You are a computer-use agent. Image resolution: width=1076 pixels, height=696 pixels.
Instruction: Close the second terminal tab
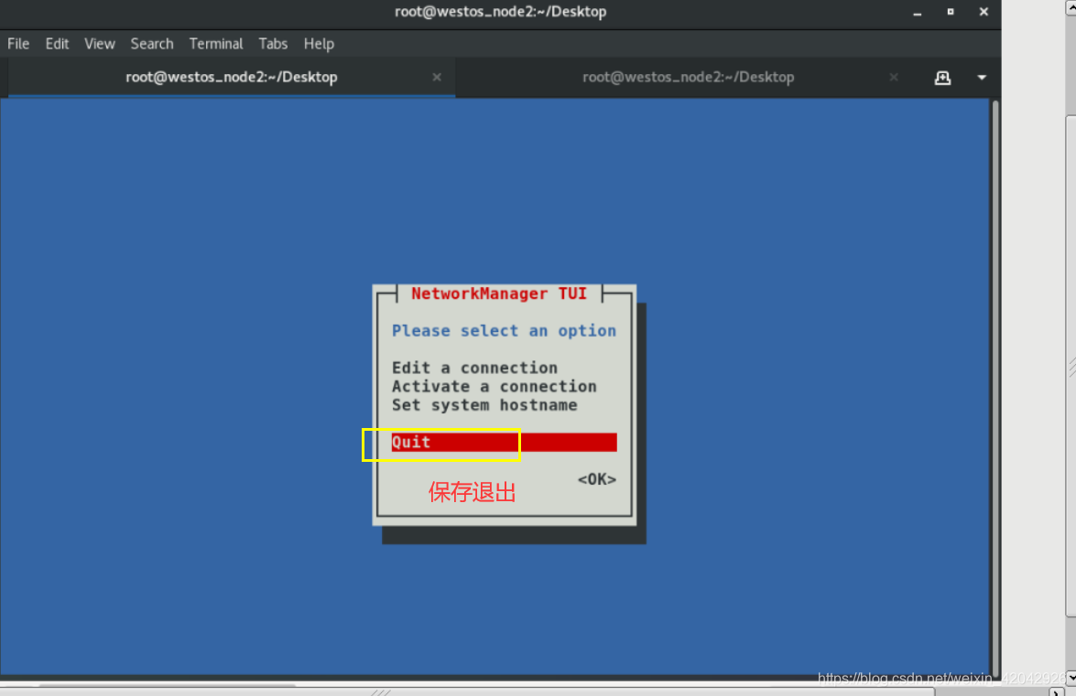coord(894,78)
